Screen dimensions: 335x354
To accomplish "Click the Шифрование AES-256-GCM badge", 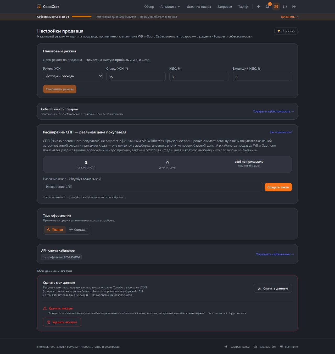I will pyautogui.click(x=62, y=257).
